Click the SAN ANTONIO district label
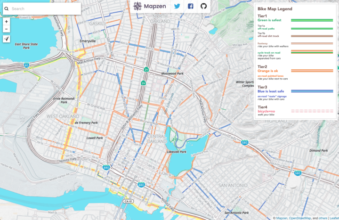This screenshot has width=339, height=220. [233, 186]
